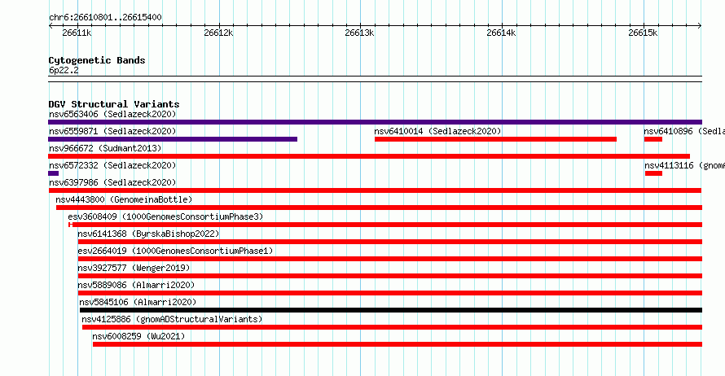This screenshot has width=725, height=376.
Task: Select the red nsv6410014 variant bar
Action: point(495,139)
